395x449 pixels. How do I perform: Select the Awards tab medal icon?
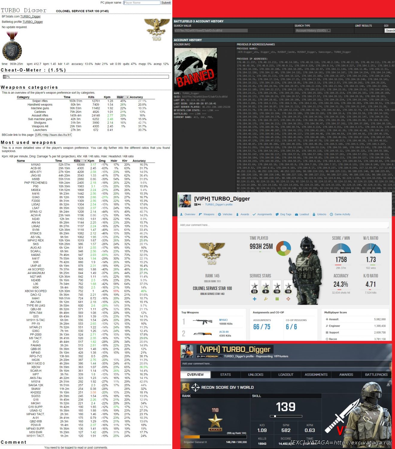pos(237,214)
